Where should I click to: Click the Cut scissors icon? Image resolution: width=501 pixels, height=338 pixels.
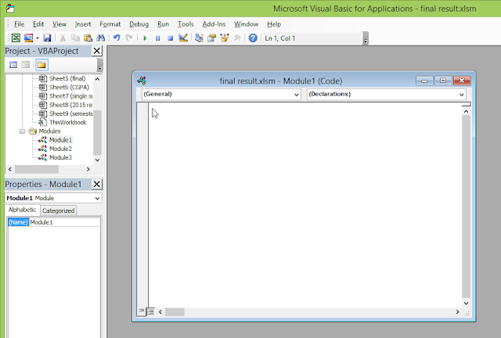(63, 38)
